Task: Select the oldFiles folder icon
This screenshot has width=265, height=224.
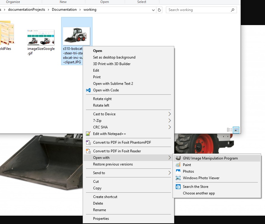Action: [x=7, y=32]
